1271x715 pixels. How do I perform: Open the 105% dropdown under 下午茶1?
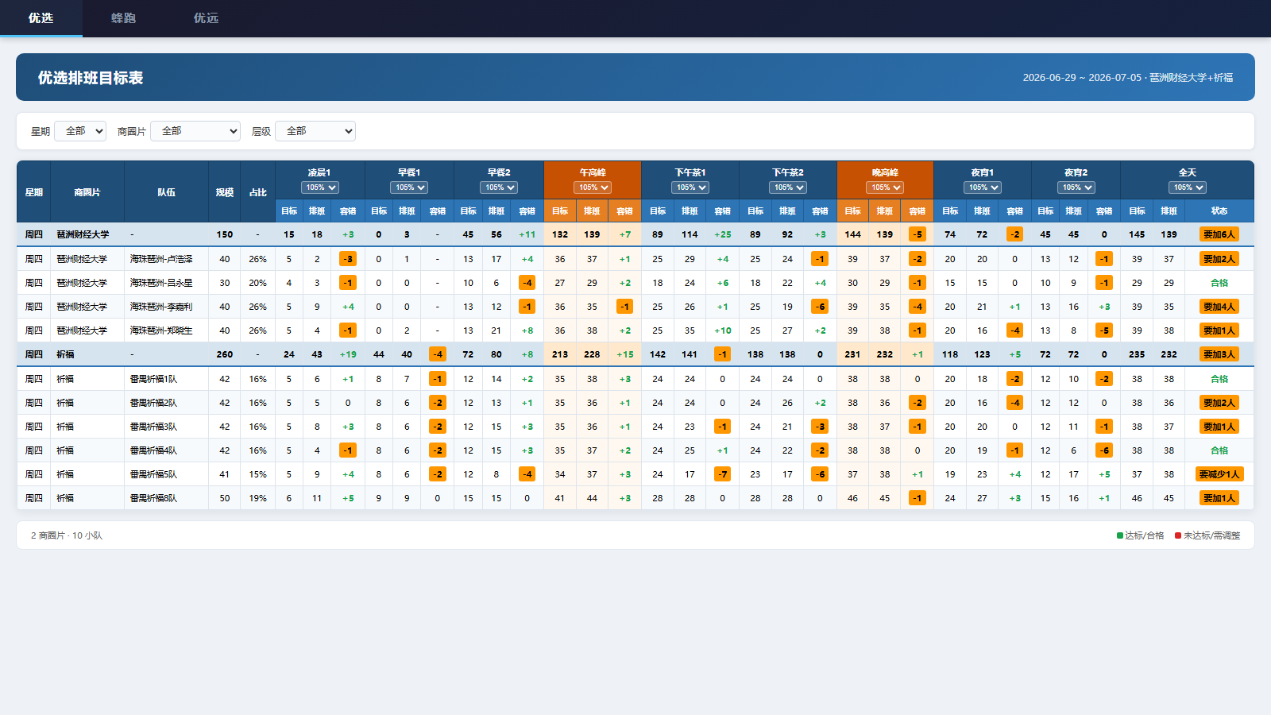tap(690, 187)
